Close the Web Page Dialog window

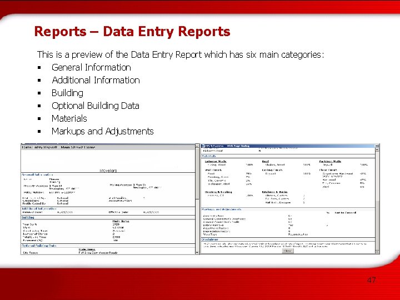point(377,146)
